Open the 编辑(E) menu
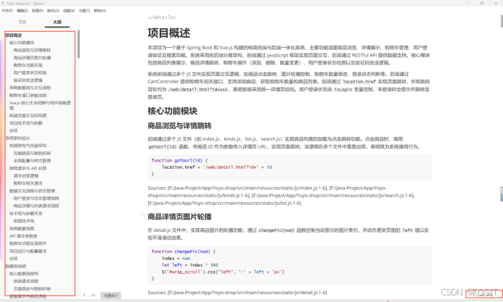Image resolution: width=503 pixels, height=302 pixels. 23,11
